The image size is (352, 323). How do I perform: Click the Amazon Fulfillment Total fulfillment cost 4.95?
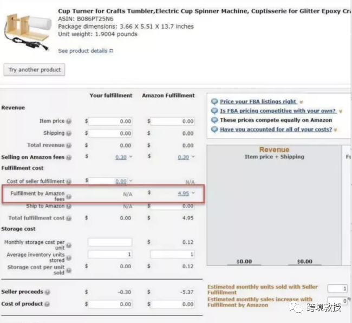coord(188,218)
